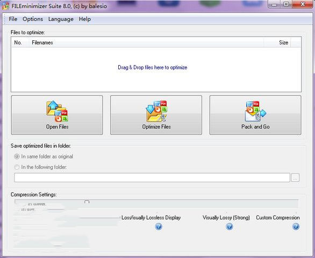This screenshot has width=315, height=258.
Task: Click the browse folder ellipsis button
Action: tap(295, 177)
